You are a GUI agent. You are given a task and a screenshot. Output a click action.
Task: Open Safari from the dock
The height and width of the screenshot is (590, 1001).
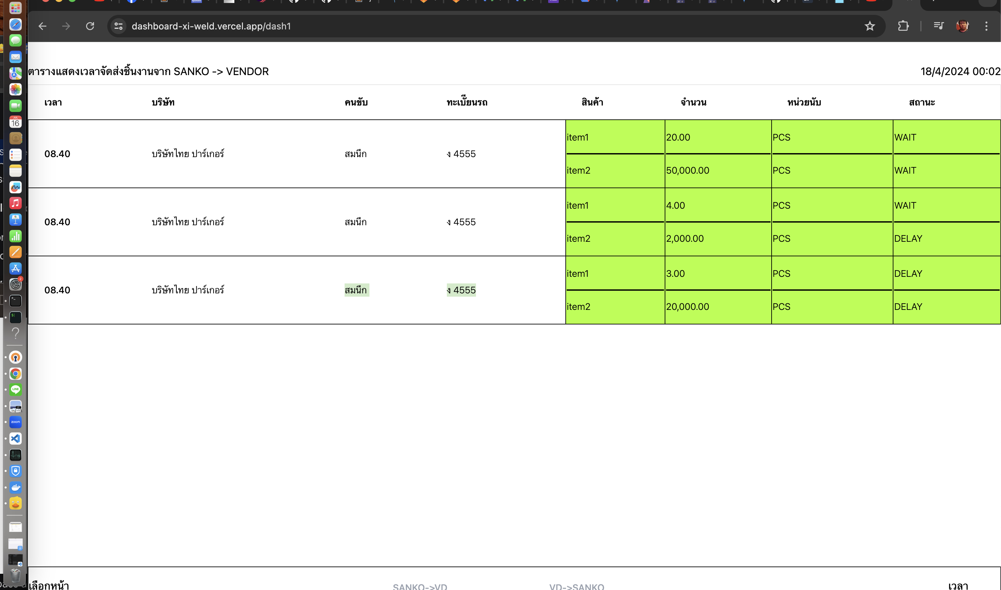coord(16,25)
